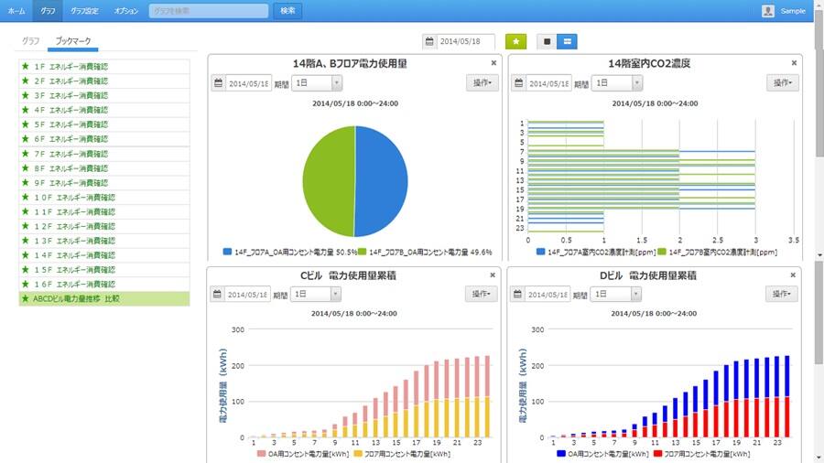This screenshot has height=463, width=824.
Task: Close the Dビル 電力使用量累積 panel
Action: point(793,275)
